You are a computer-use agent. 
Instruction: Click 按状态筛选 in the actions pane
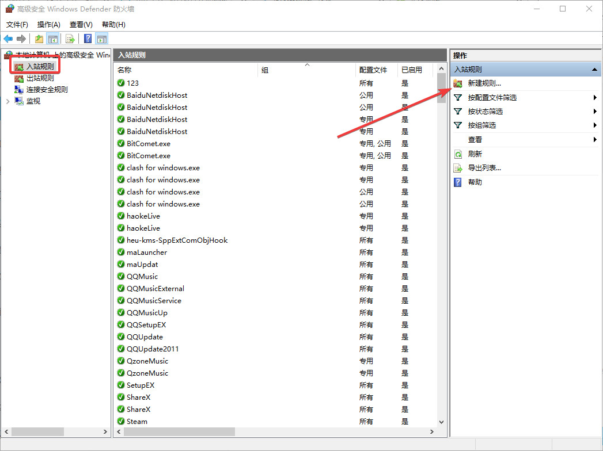coord(486,112)
